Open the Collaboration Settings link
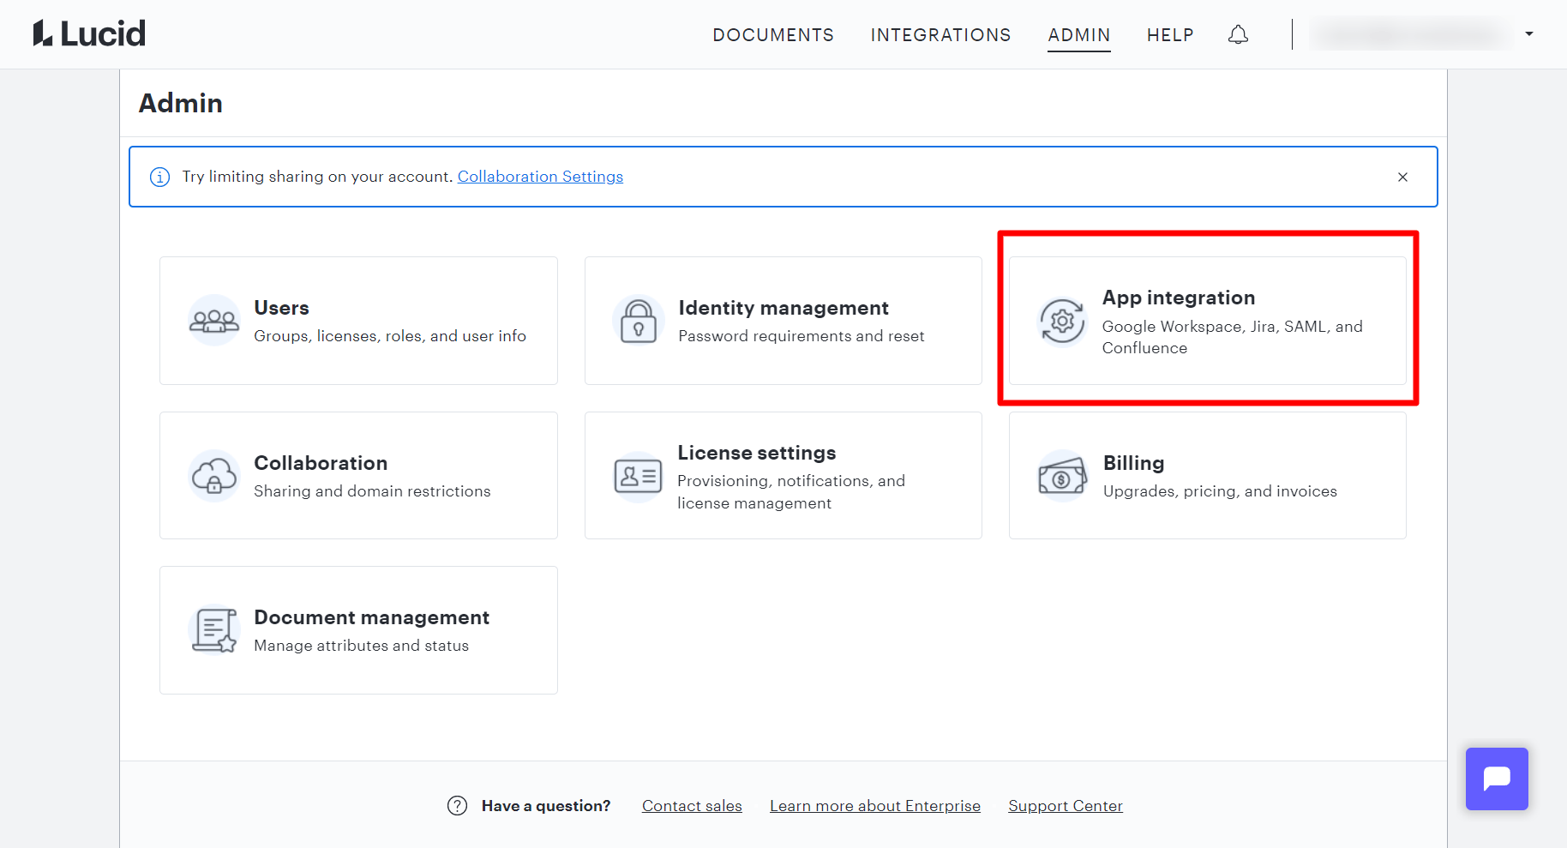Viewport: 1567px width, 848px height. click(x=540, y=177)
